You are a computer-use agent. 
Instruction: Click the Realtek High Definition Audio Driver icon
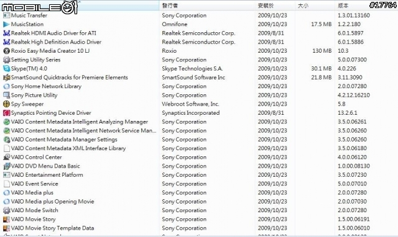6,42
